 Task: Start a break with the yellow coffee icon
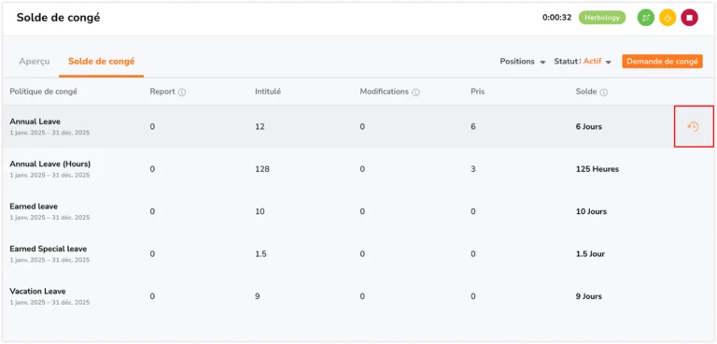click(668, 18)
